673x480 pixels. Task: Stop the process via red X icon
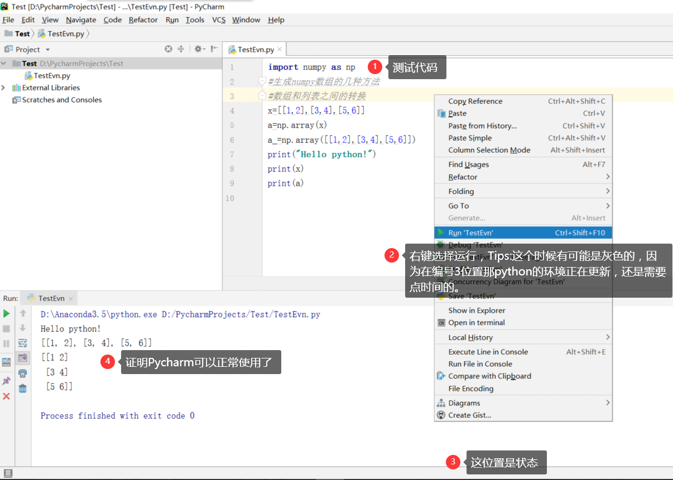[x=7, y=397]
